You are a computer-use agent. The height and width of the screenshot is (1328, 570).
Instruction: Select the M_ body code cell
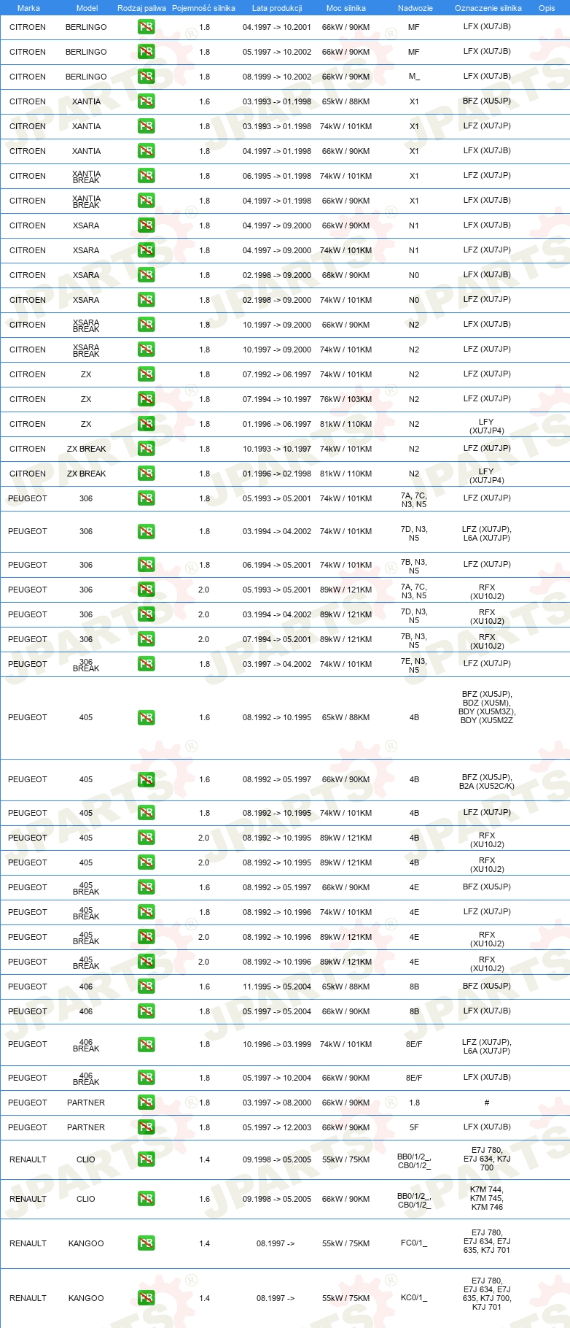[x=414, y=77]
